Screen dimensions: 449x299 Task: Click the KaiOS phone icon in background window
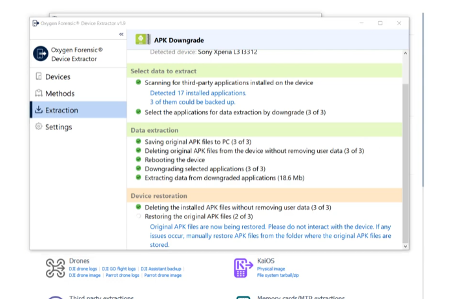pos(243,268)
